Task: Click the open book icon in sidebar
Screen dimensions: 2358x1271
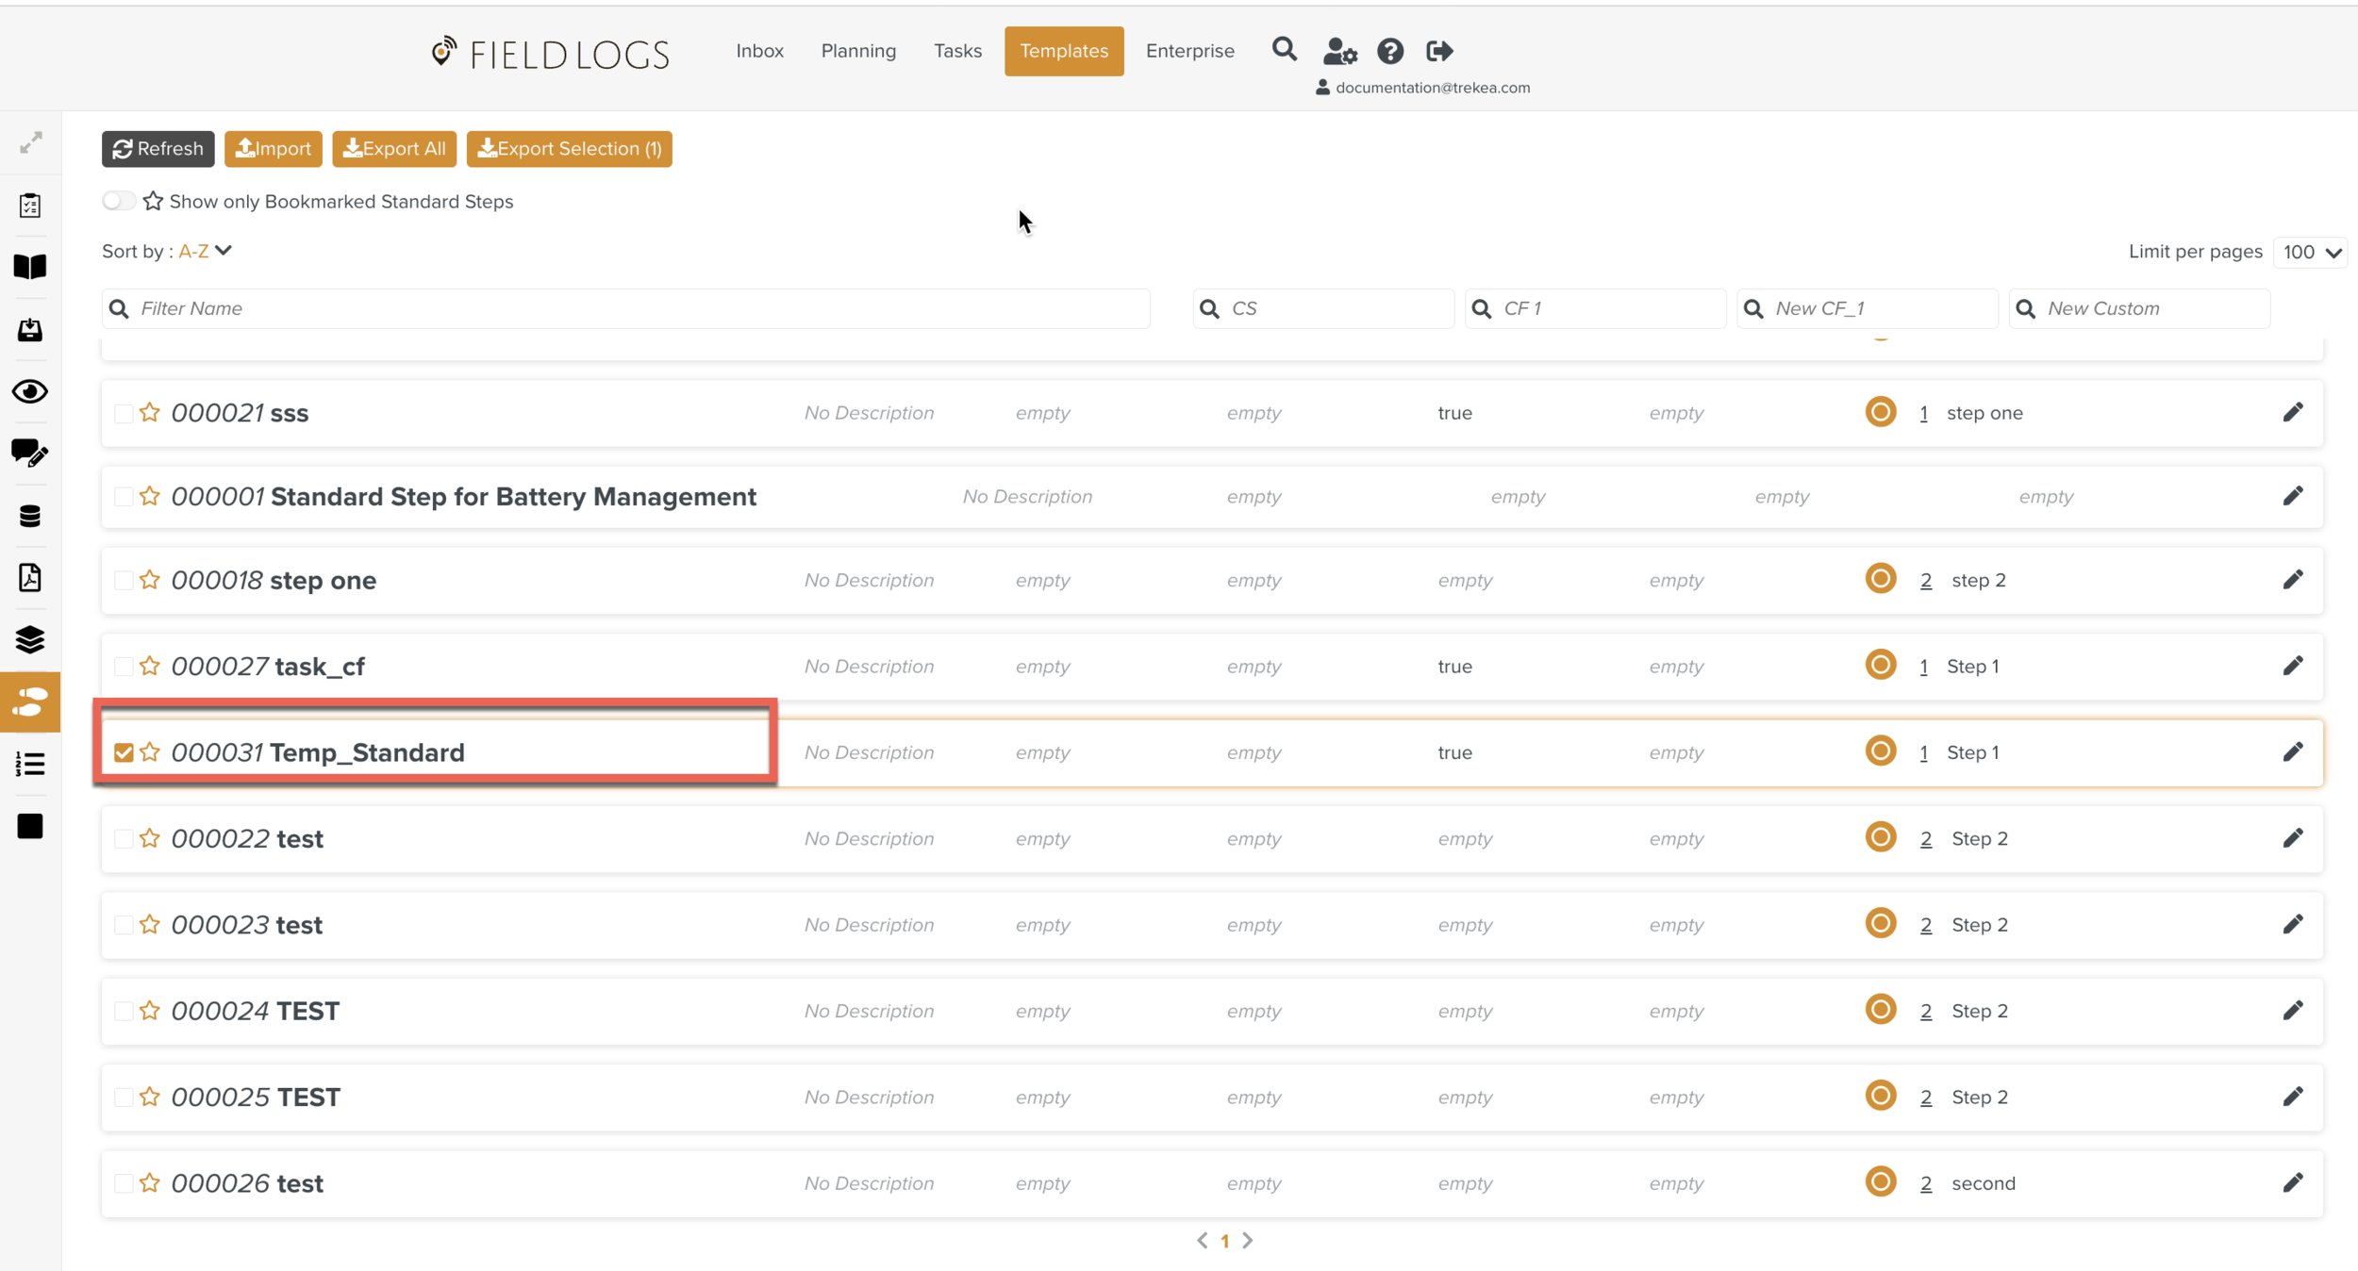Action: 30,267
